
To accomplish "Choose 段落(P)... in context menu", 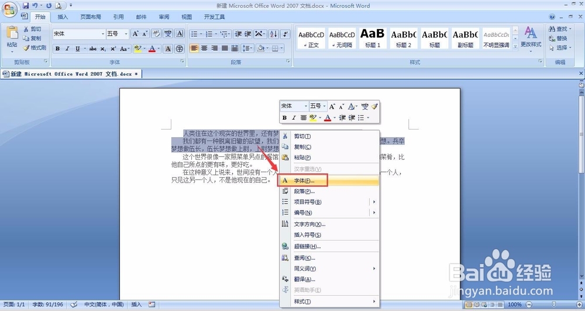I will click(x=329, y=191).
